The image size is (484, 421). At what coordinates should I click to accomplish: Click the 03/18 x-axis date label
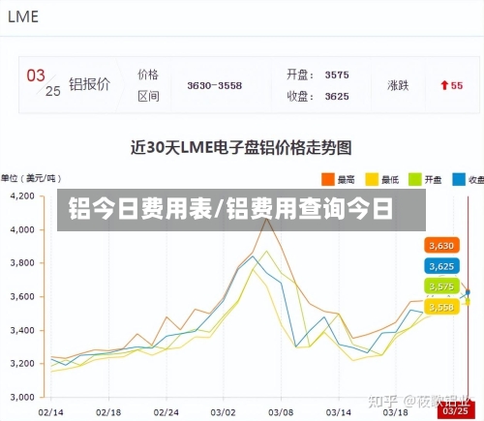coord(396,412)
